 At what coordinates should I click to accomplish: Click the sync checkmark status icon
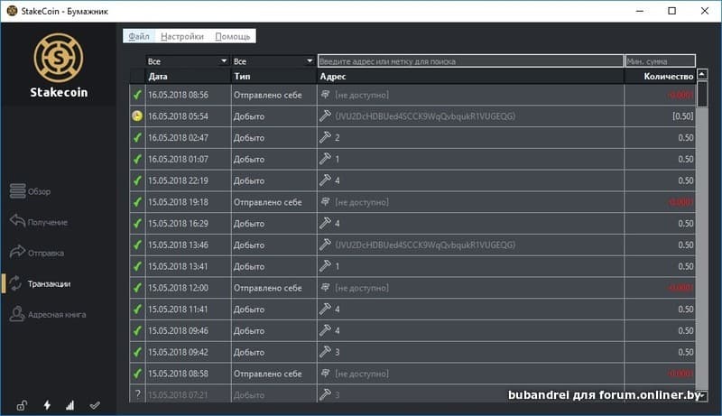(x=95, y=405)
